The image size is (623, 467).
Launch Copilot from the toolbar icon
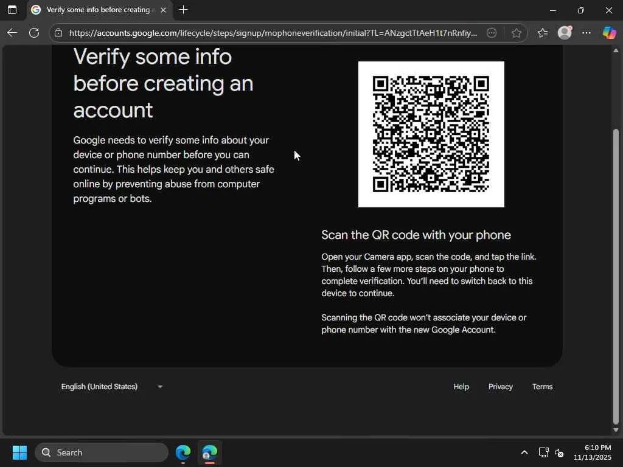click(x=609, y=33)
